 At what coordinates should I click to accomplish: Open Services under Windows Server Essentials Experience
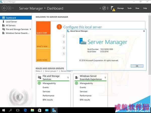coord(84,92)
